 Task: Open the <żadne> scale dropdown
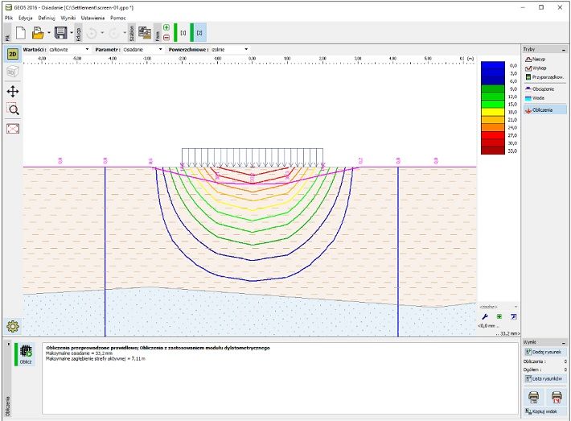(x=498, y=307)
